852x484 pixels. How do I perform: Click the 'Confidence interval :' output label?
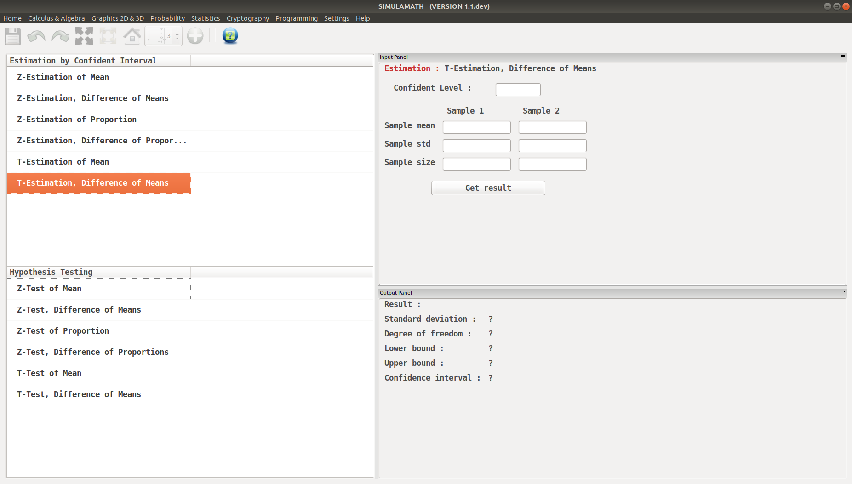[x=432, y=378]
